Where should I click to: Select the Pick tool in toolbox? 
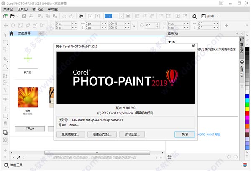[5, 35]
